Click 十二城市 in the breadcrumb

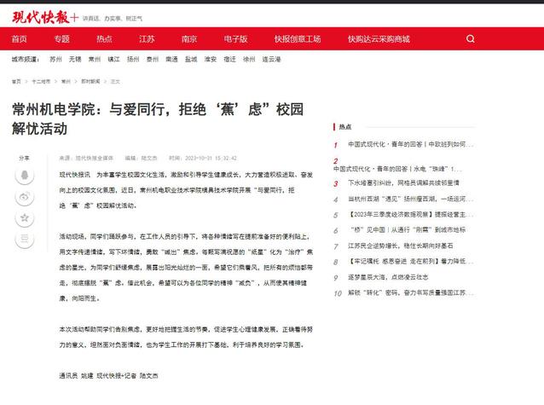click(40, 82)
